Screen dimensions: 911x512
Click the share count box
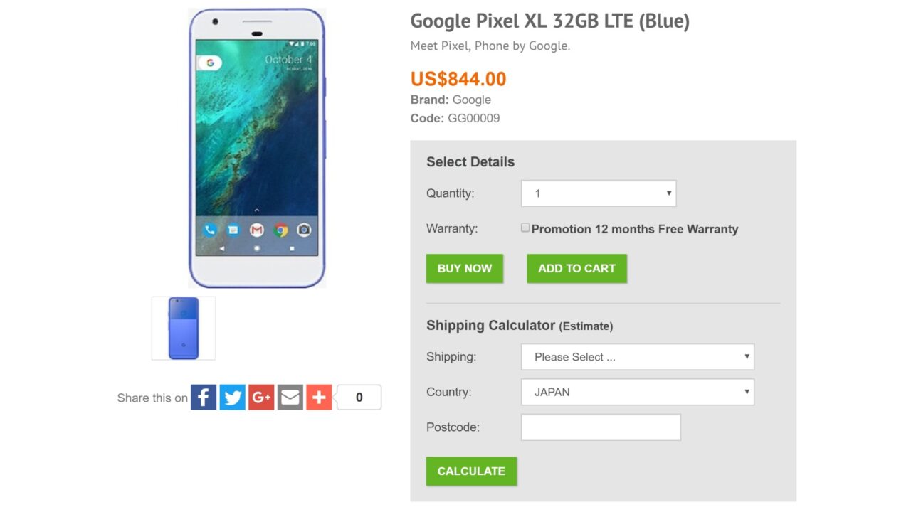(x=359, y=398)
